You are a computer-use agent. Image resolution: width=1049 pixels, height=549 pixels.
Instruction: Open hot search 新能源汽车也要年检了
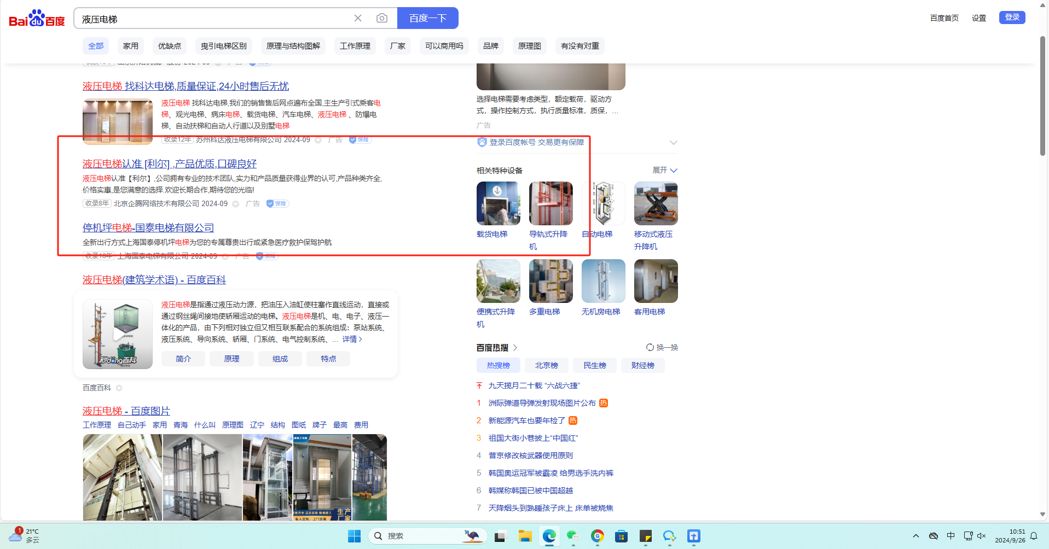527,420
